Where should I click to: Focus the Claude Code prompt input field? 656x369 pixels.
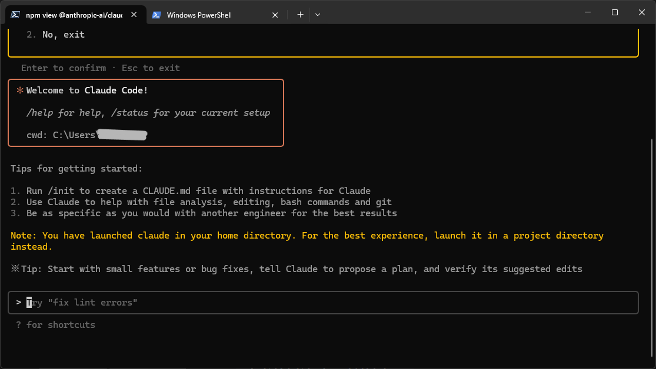tap(323, 303)
